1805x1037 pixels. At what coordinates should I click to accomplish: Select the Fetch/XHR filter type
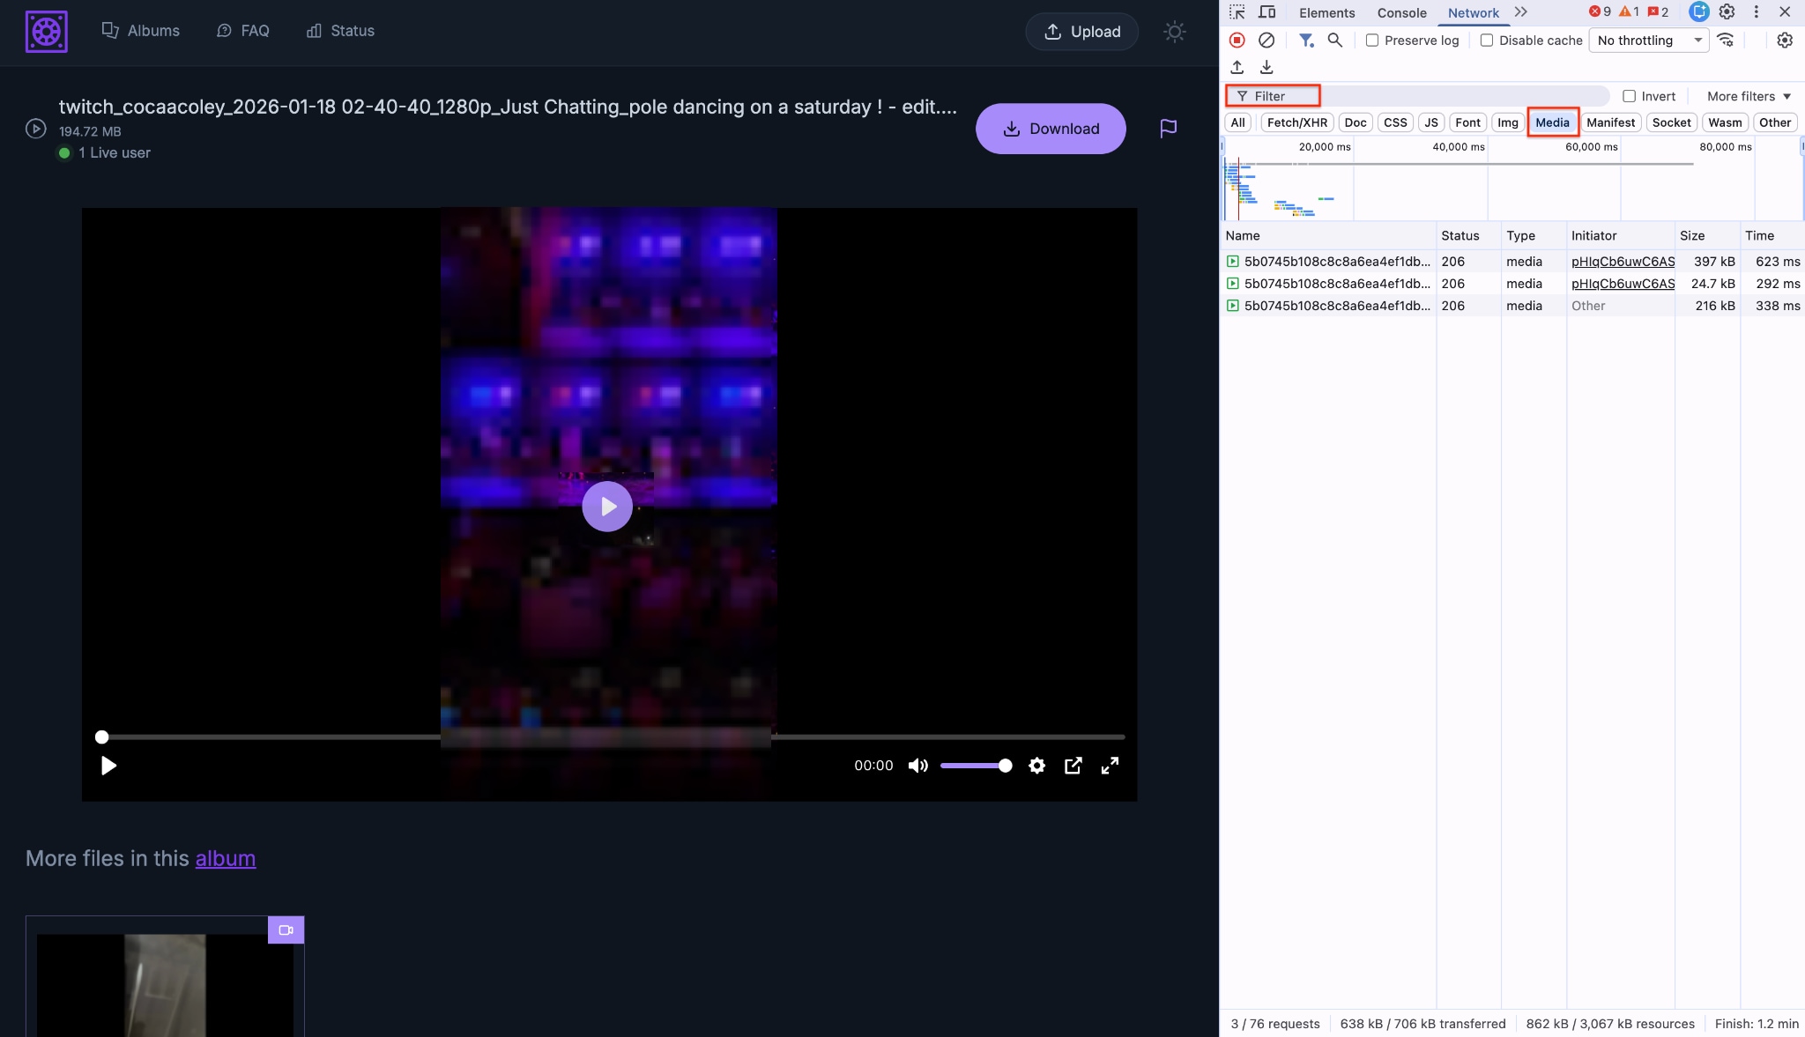[x=1296, y=122]
